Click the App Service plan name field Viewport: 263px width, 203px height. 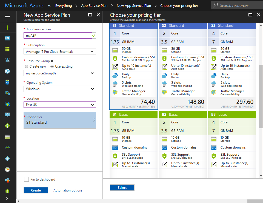tap(60, 36)
